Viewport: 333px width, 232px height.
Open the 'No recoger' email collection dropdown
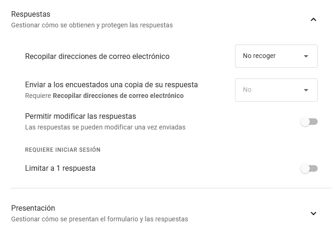[276, 56]
